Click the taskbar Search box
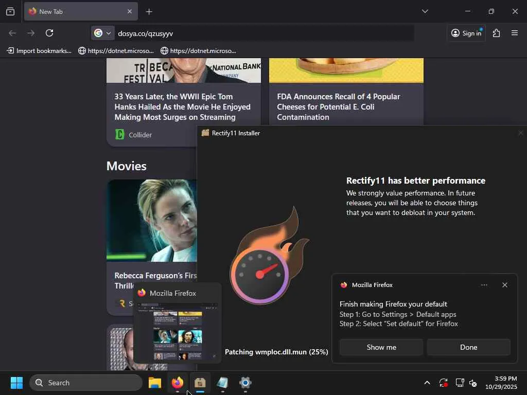Image resolution: width=527 pixels, height=395 pixels. [86, 383]
